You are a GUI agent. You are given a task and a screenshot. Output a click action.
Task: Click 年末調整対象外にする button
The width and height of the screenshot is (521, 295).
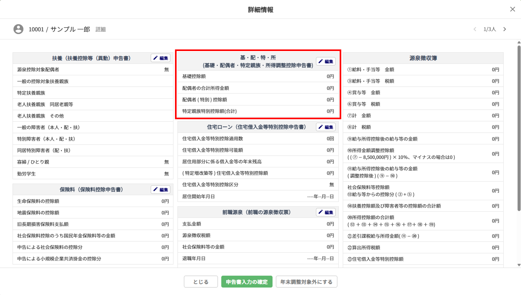click(x=306, y=282)
